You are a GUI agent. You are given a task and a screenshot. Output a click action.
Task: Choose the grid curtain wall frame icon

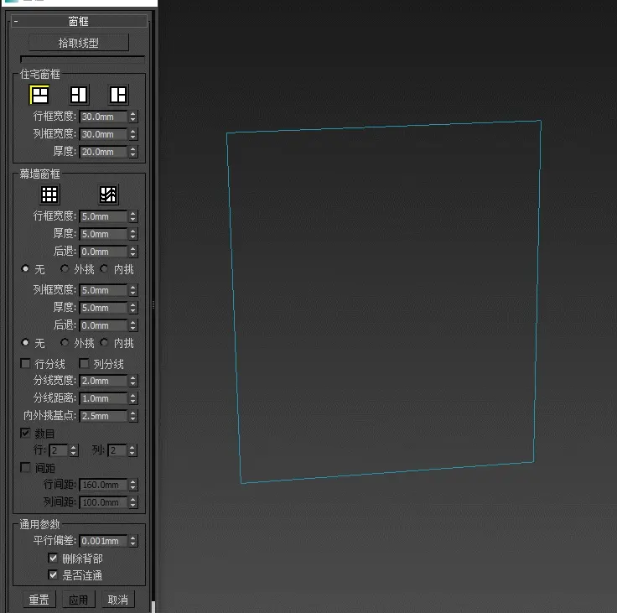coord(50,195)
